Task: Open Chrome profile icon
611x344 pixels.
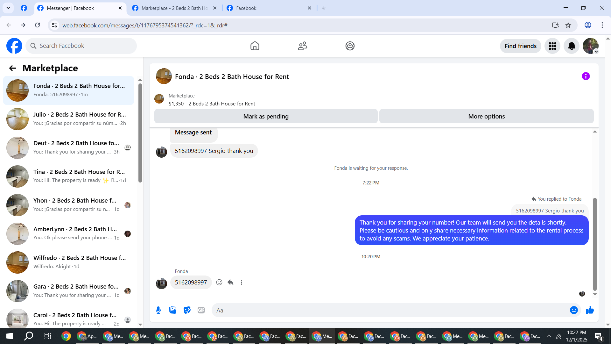Action: [x=588, y=25]
